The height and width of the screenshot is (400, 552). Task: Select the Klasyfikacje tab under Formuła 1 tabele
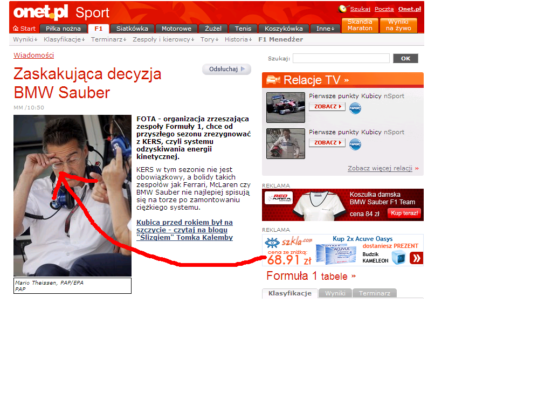[290, 293]
